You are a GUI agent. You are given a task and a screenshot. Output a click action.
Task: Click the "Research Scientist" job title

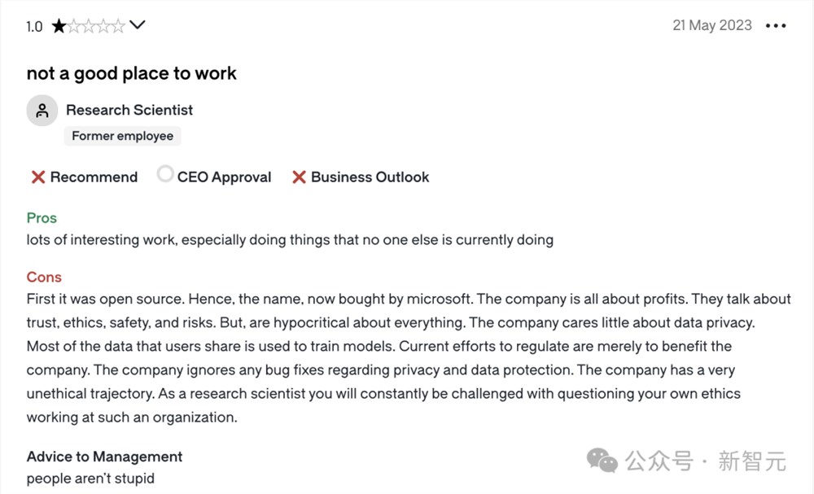coord(129,110)
